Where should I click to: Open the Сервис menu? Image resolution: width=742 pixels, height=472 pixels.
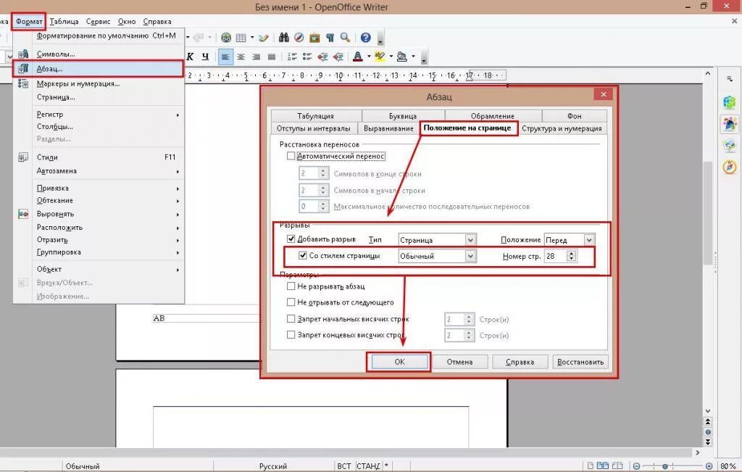[x=98, y=21]
